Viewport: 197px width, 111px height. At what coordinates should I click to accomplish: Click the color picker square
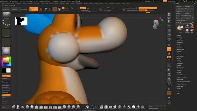(6, 61)
